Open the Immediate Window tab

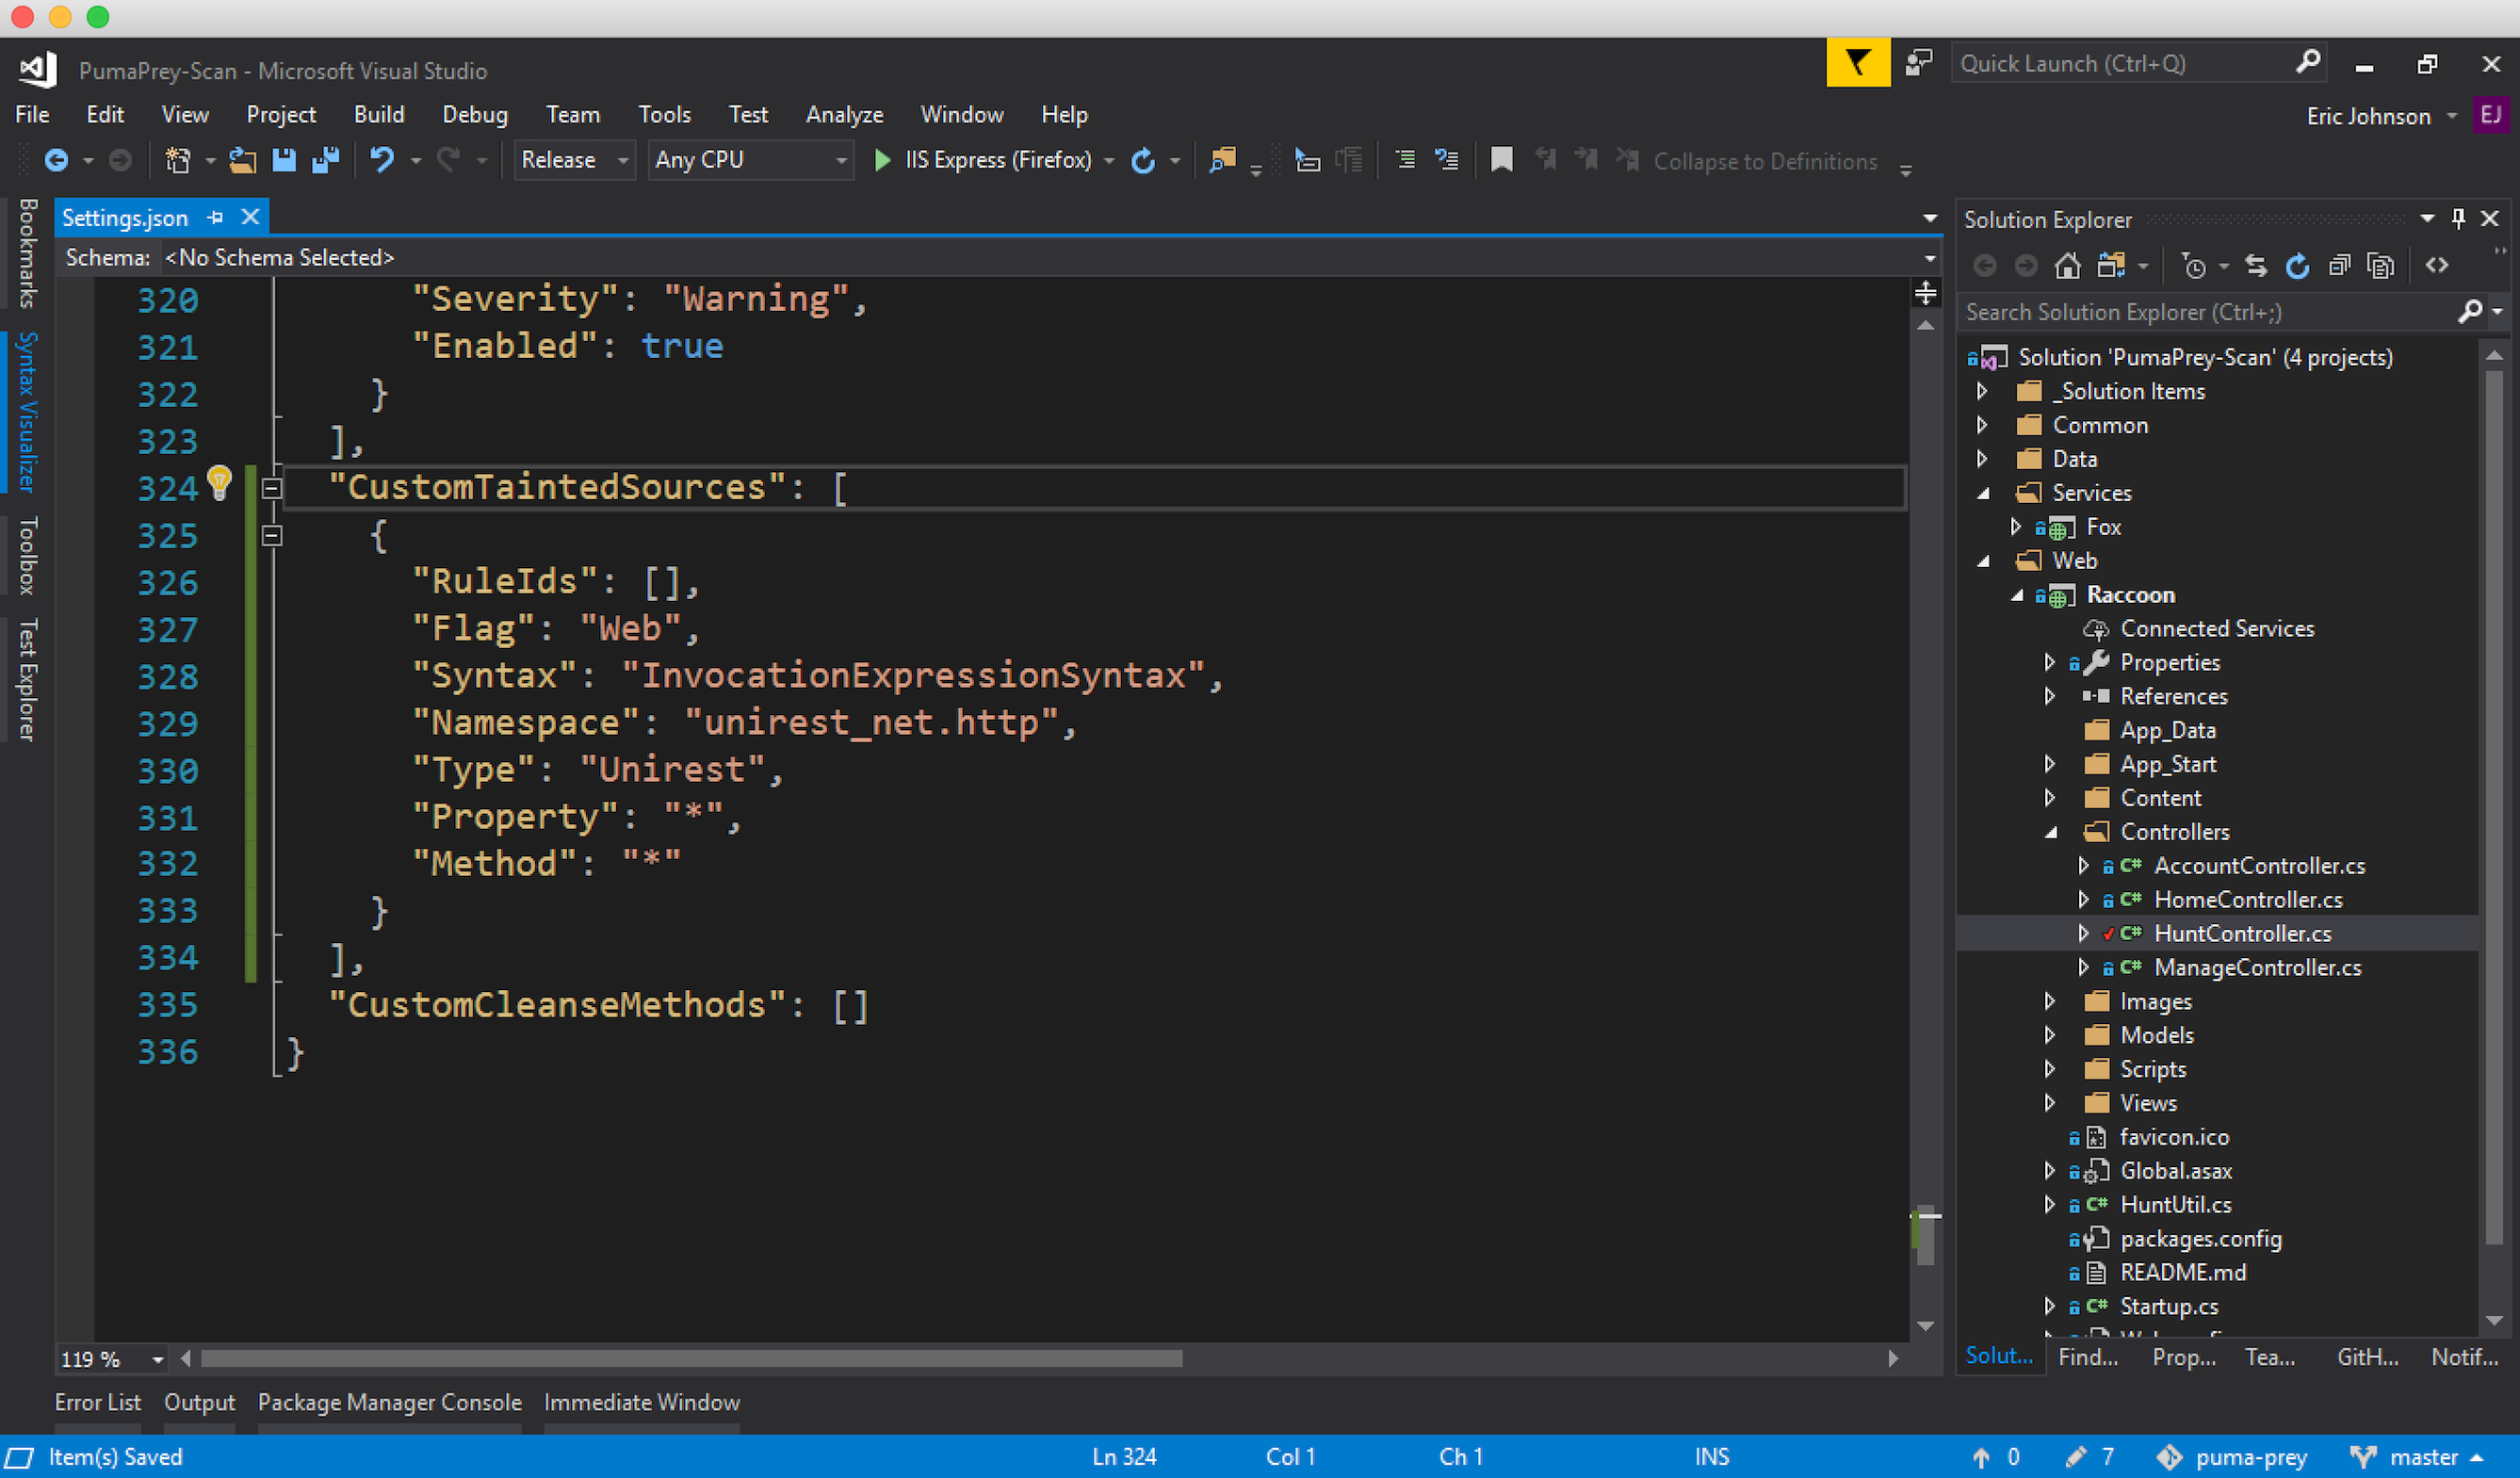(x=642, y=1402)
